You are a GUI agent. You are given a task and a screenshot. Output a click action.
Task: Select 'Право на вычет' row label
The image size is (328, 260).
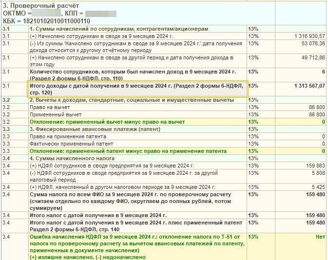(50, 107)
